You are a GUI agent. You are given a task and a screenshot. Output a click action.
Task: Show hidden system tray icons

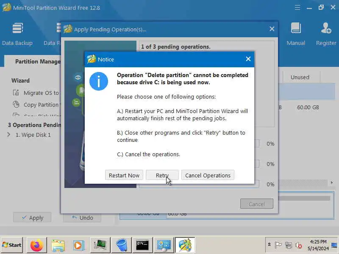pyautogui.click(x=269, y=245)
